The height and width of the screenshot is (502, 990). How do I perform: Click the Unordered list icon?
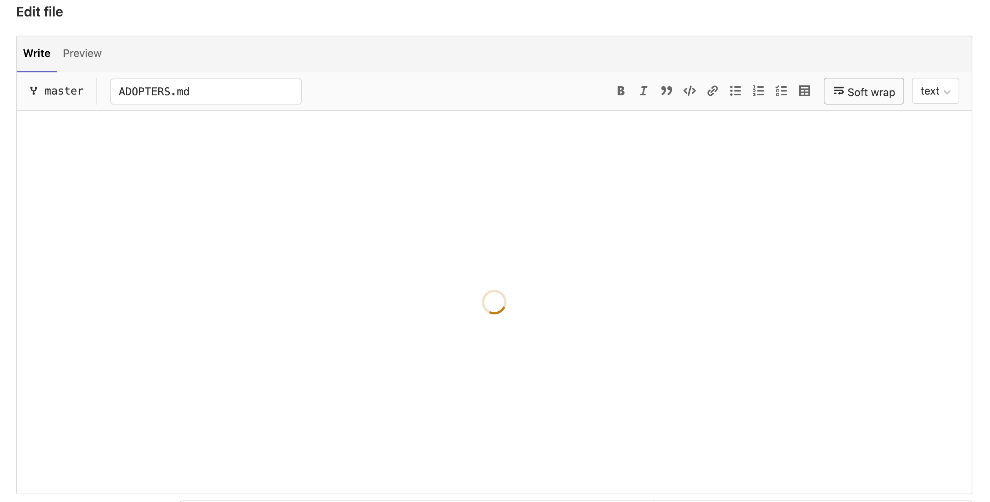(735, 91)
